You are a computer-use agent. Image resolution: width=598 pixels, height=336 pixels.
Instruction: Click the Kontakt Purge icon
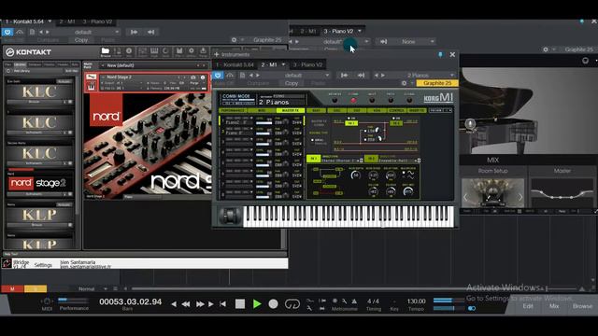tap(203, 51)
